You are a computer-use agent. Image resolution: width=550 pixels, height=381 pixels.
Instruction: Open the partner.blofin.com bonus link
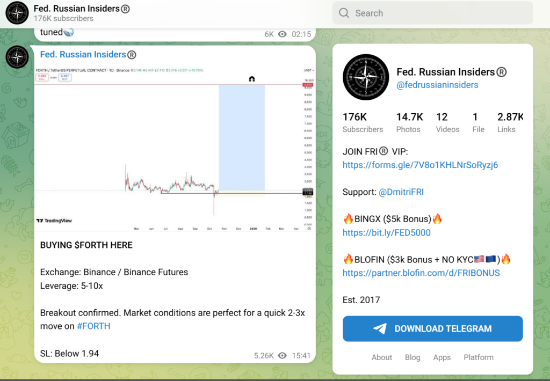point(421,273)
